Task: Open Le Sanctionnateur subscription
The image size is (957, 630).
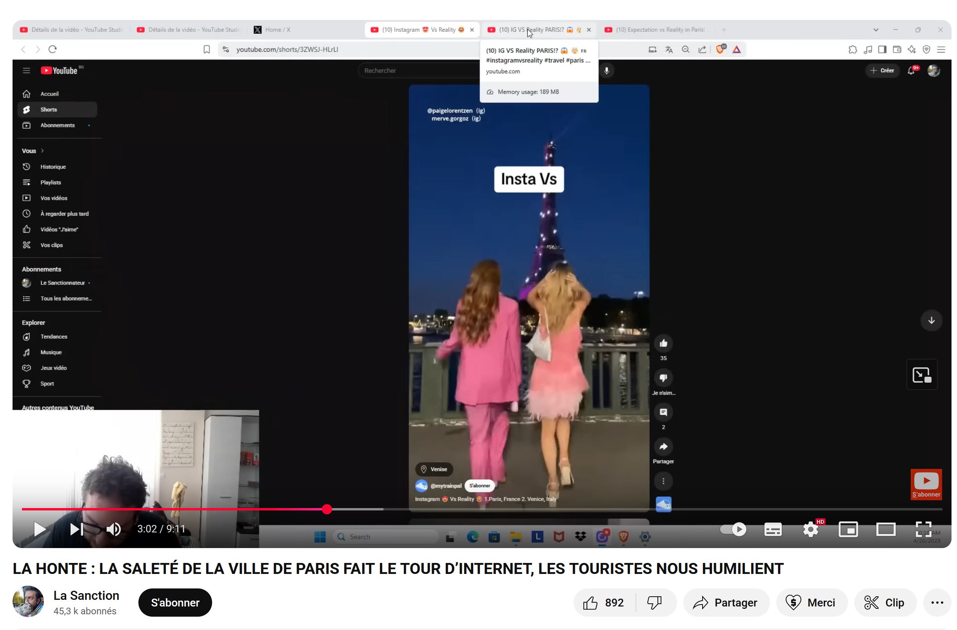Action: coord(58,283)
